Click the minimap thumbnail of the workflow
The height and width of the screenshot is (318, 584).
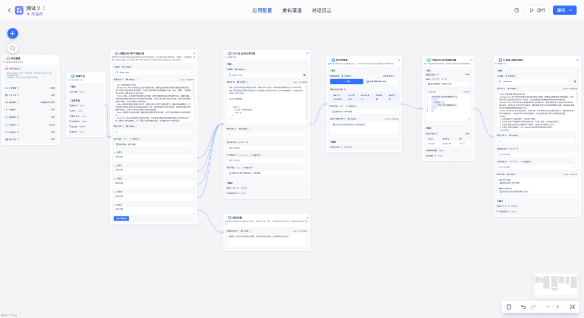(x=556, y=284)
